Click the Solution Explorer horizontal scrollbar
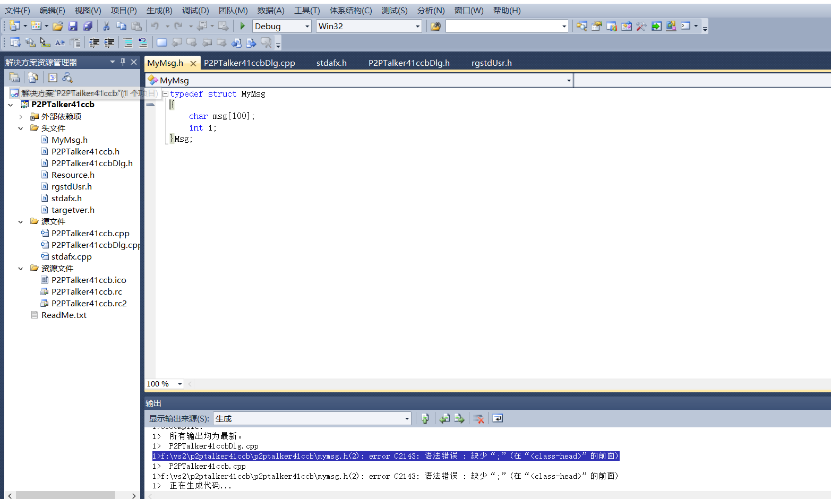 [65, 495]
